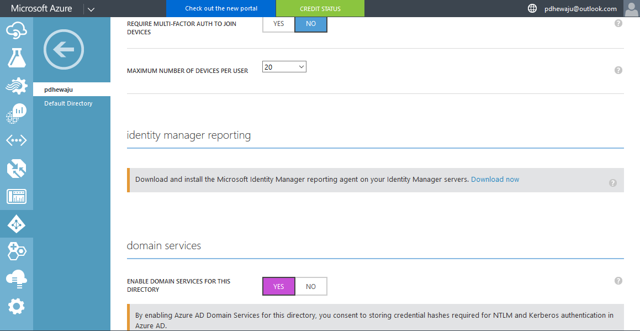
Task: Open the Machine Learning flask icon
Action: click(17, 57)
